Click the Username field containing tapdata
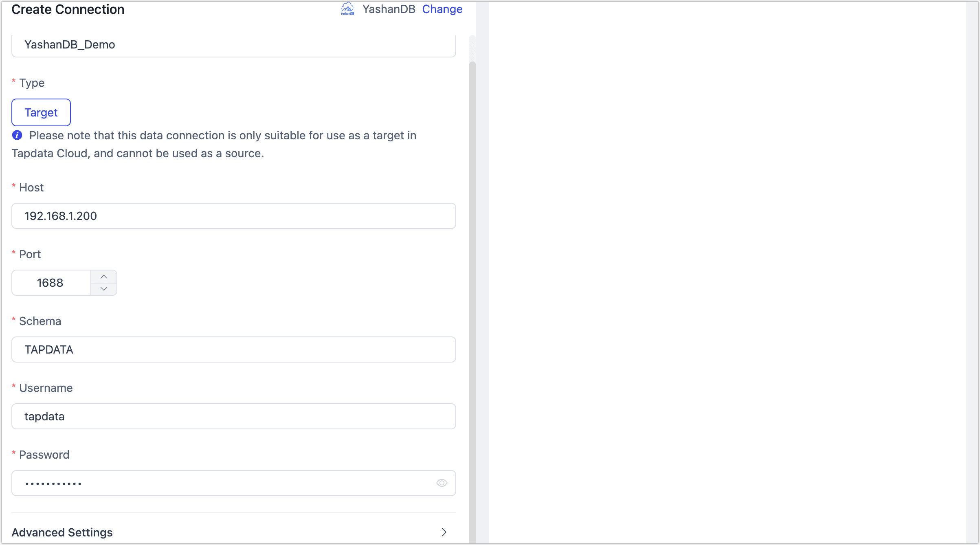The image size is (980, 545). click(x=234, y=416)
